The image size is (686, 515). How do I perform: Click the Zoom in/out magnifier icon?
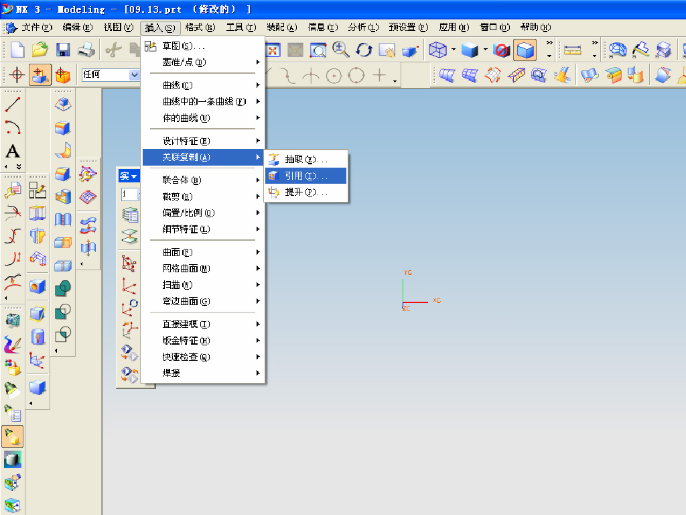point(340,50)
